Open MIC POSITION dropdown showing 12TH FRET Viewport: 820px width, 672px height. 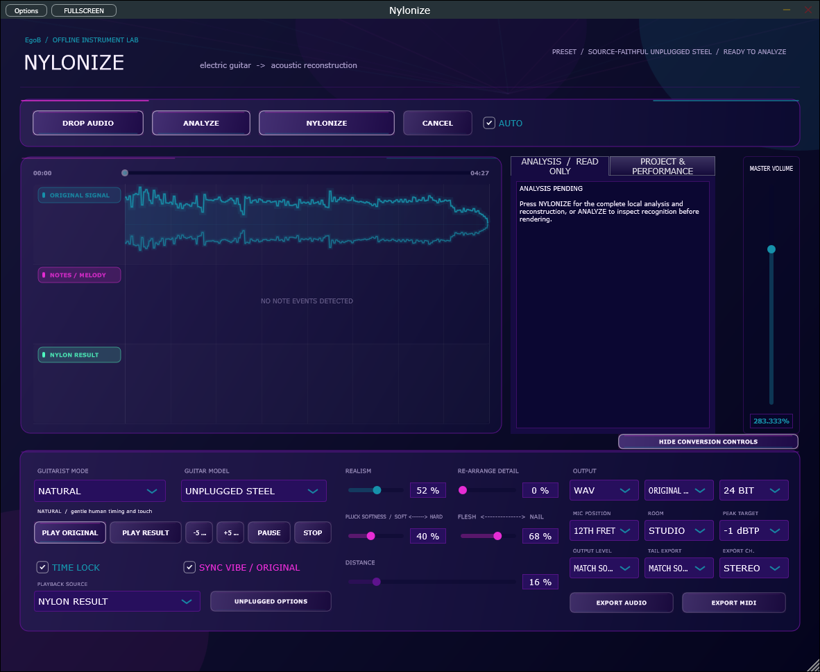[x=604, y=530]
